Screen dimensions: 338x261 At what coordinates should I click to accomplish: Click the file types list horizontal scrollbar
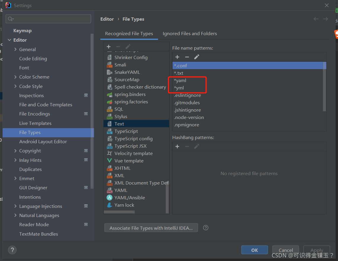pyautogui.click(x=119, y=212)
